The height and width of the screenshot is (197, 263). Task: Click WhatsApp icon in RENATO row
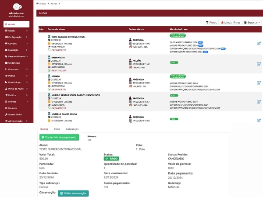click(49, 89)
